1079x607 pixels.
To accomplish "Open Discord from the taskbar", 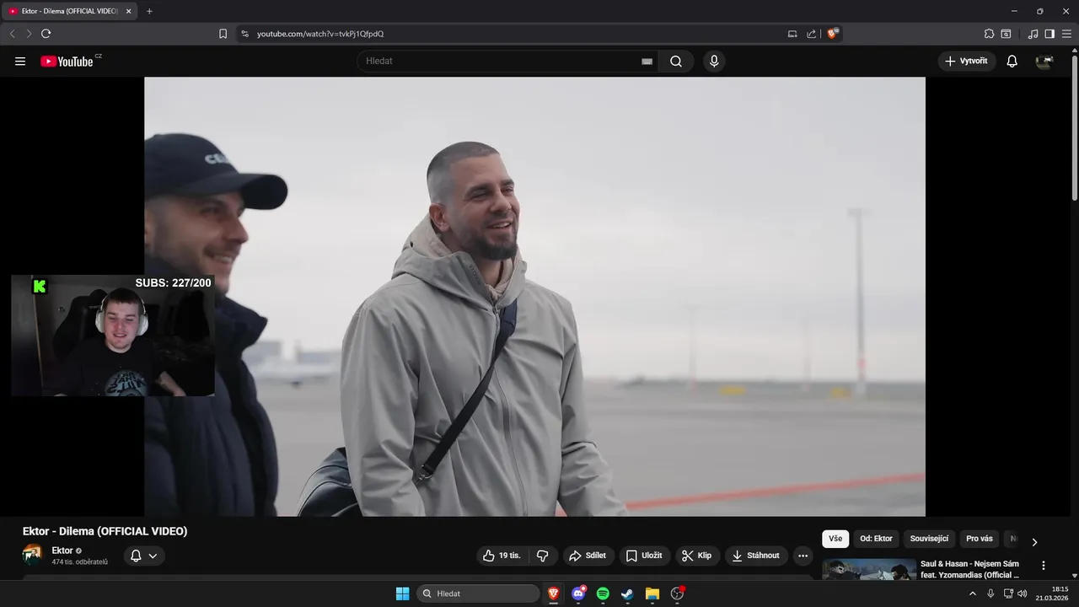I will coord(578,594).
